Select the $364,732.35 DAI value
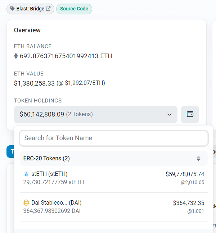Image resolution: width=216 pixels, height=233 pixels. pyautogui.click(x=189, y=203)
